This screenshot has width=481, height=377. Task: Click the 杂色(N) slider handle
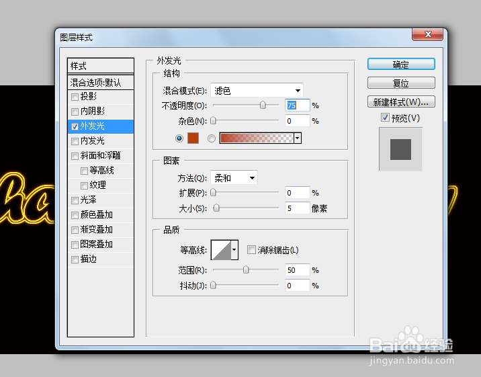pos(213,120)
